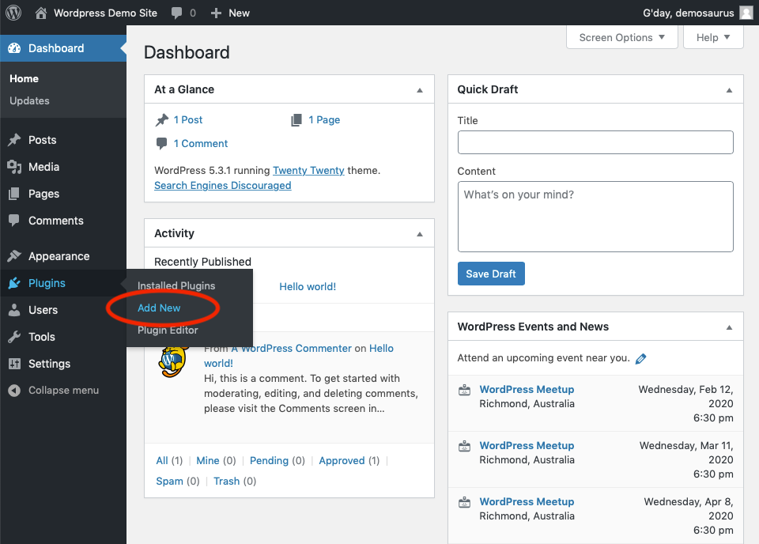This screenshot has height=544, width=759.
Task: Click the Settings sliders icon in sidebar
Action: [14, 364]
